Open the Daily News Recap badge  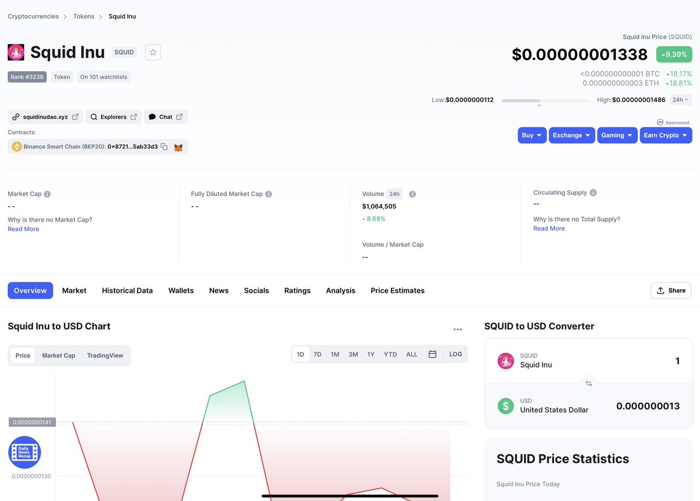coord(24,452)
